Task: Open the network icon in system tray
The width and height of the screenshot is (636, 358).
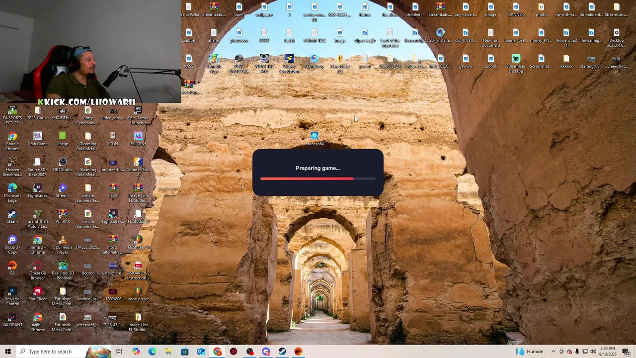Action: [585, 352]
